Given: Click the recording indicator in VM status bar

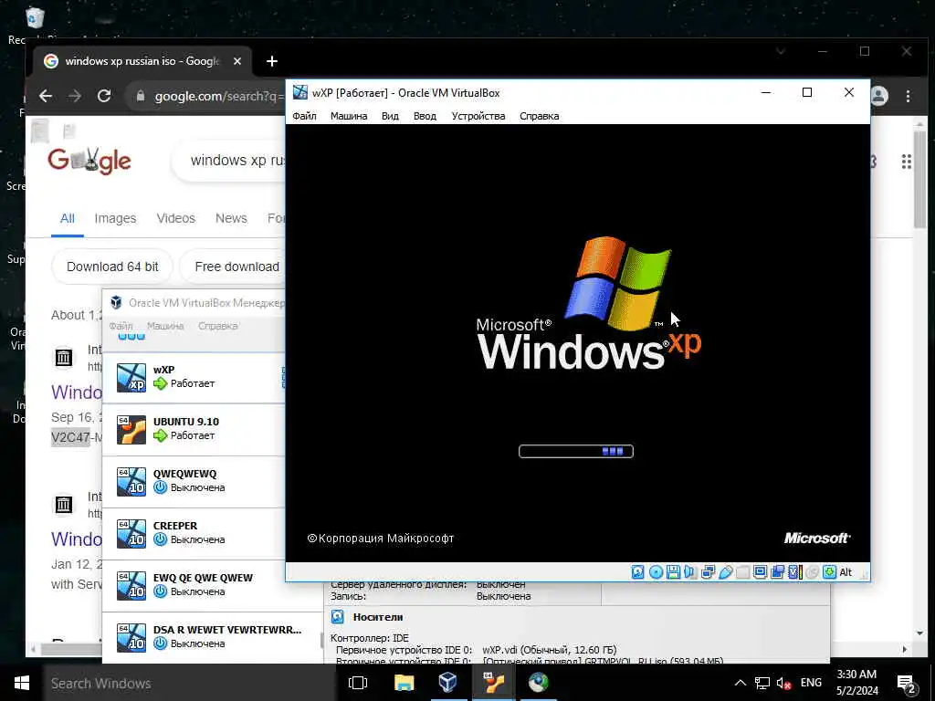Looking at the screenshot, I should [777, 572].
